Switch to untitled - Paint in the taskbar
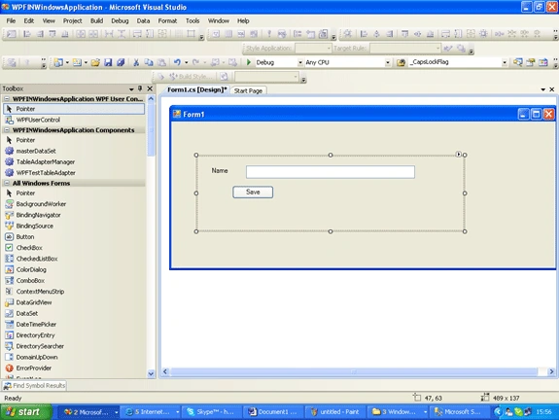 [335, 412]
